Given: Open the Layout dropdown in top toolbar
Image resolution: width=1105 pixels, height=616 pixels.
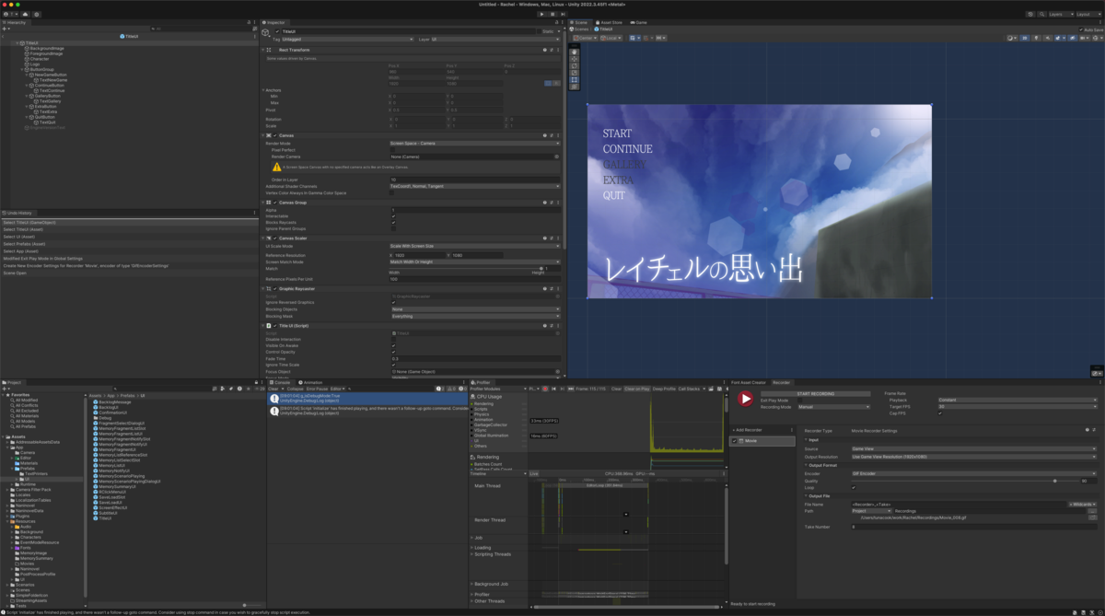Looking at the screenshot, I should point(1088,14).
